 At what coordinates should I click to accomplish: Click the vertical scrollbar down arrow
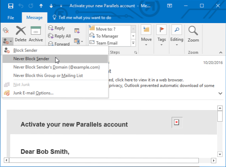pos(220,154)
